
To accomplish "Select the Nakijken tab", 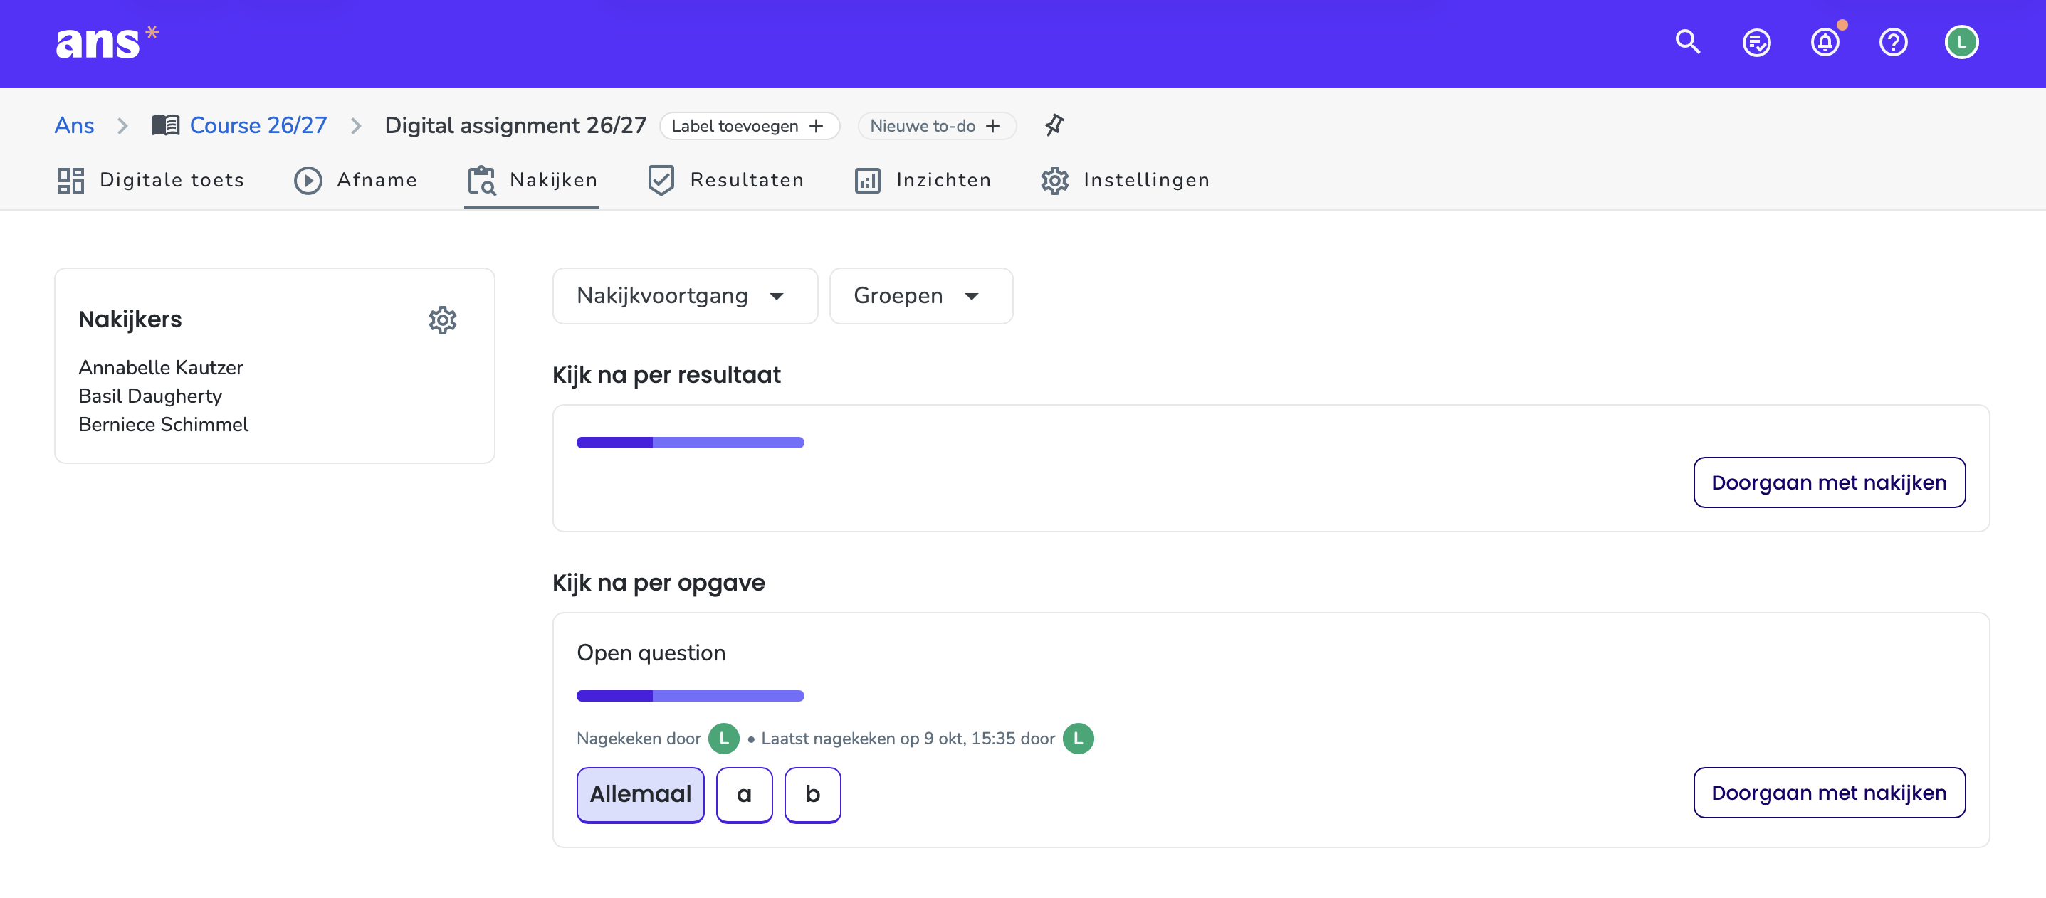I will click(531, 181).
